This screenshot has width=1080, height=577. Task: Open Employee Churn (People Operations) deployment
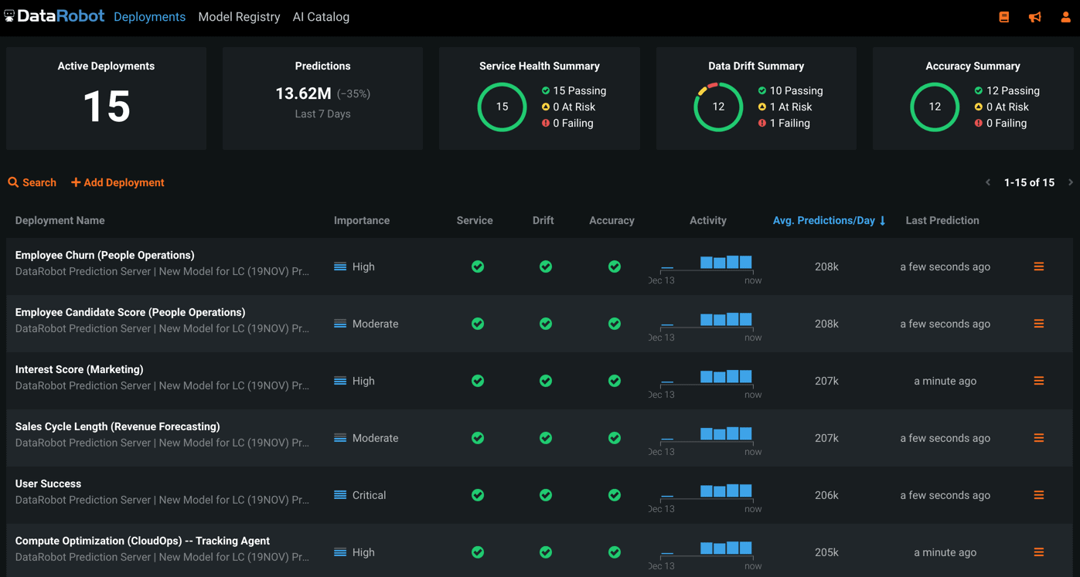point(104,255)
